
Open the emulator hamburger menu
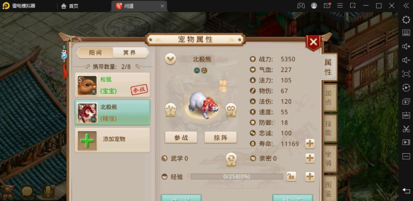coord(340,6)
